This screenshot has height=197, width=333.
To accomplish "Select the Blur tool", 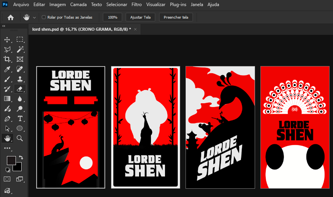I will 20,99.
